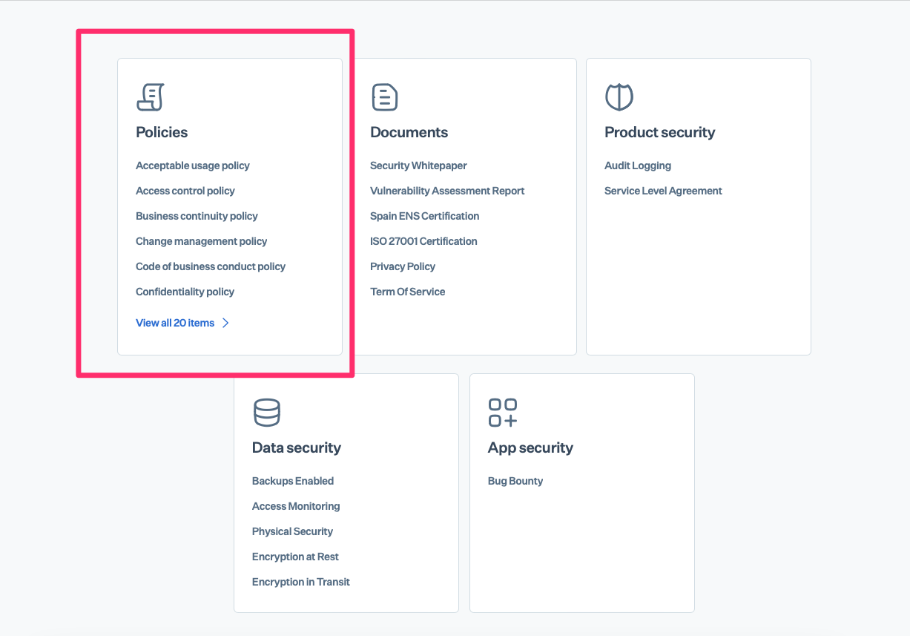View the Change management policy

[201, 241]
